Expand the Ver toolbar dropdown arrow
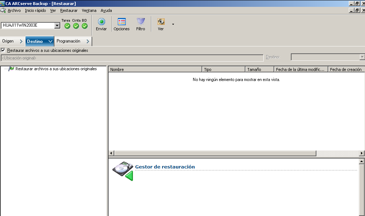The image size is (365, 216). tap(173, 24)
